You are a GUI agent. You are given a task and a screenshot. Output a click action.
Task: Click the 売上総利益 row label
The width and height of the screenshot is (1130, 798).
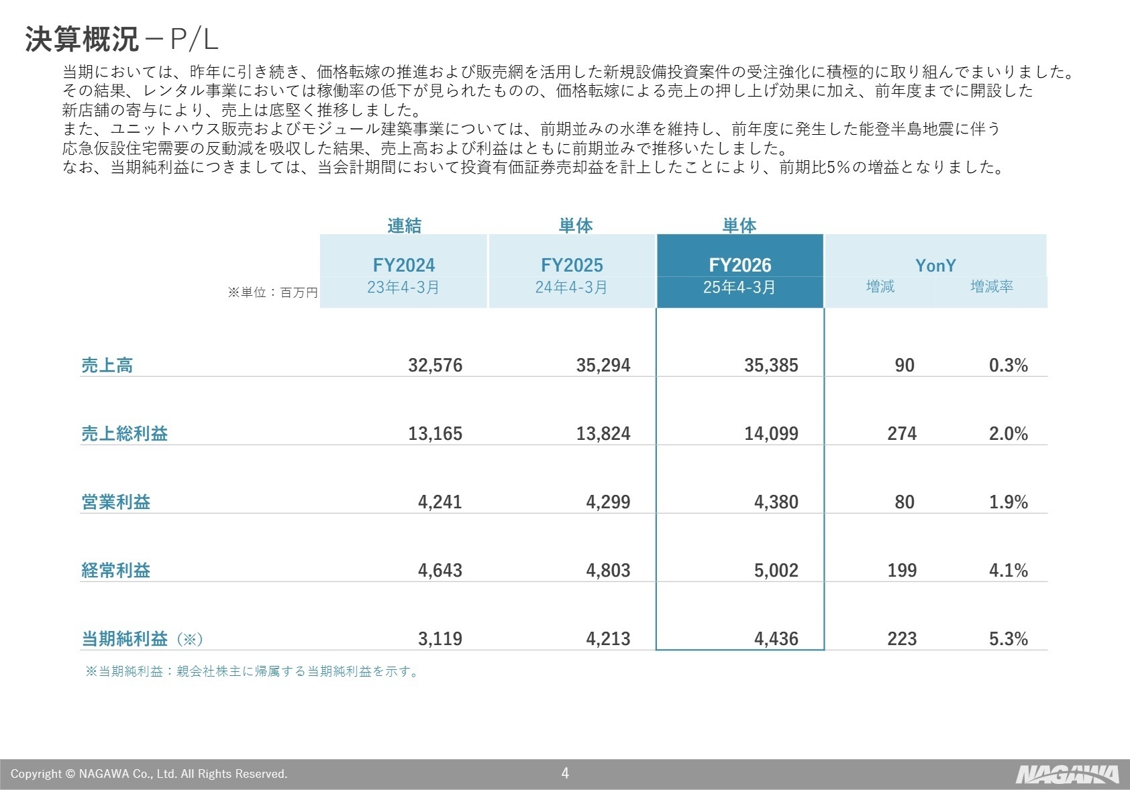click(x=125, y=434)
